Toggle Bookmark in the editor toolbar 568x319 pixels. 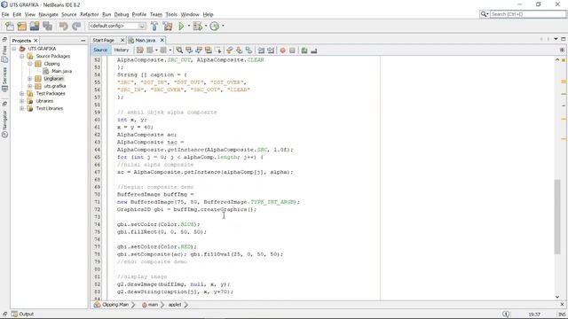[248, 51]
